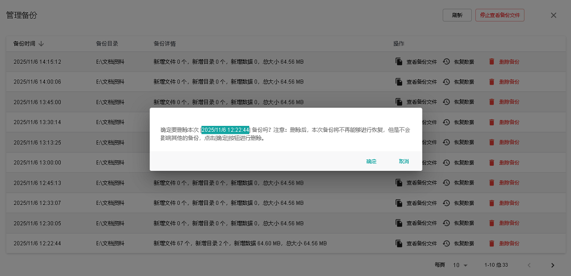
Task: Go to the next page arrow
Action: [x=553, y=265]
